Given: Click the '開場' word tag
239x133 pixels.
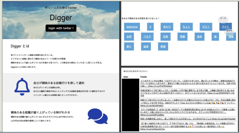Looking at the screenshot, I should [x=163, y=46].
